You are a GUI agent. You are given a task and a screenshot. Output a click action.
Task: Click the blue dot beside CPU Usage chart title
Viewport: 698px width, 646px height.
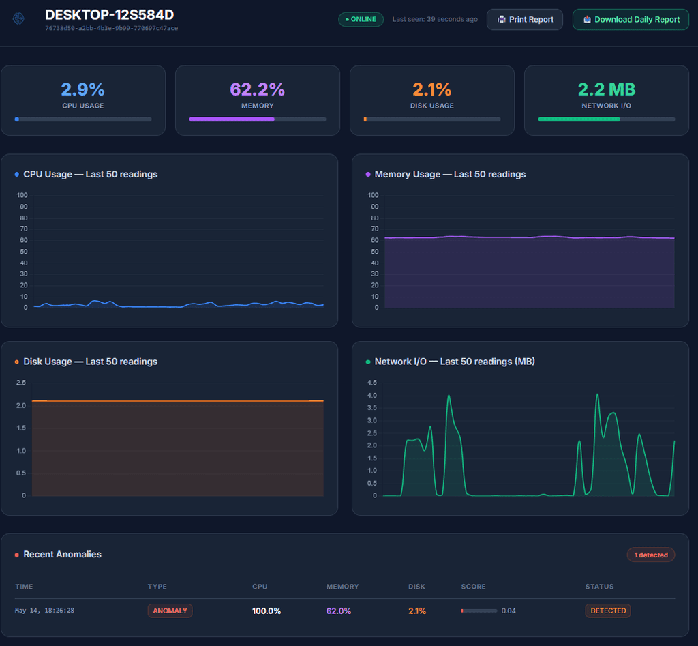17,174
